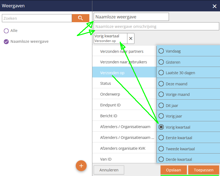Add a new view with plus button
The image size is (220, 176).
81,166
